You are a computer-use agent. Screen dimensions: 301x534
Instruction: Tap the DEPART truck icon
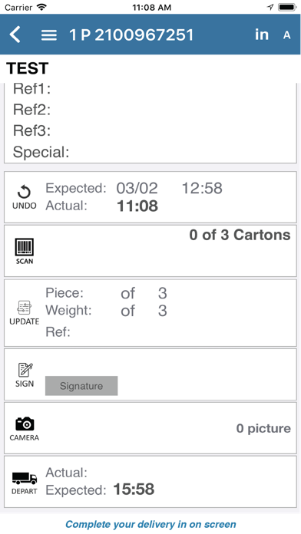pyautogui.click(x=25, y=483)
